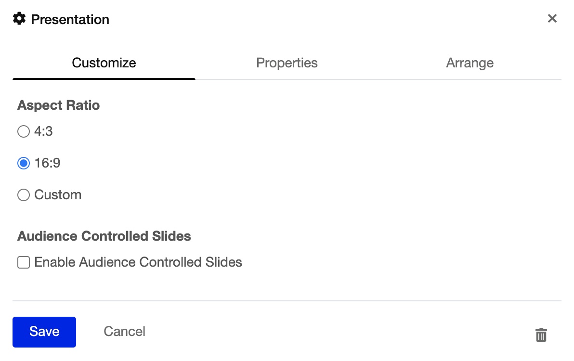Go to the Arrange tab
This screenshot has height=361, width=574.
[x=470, y=63]
